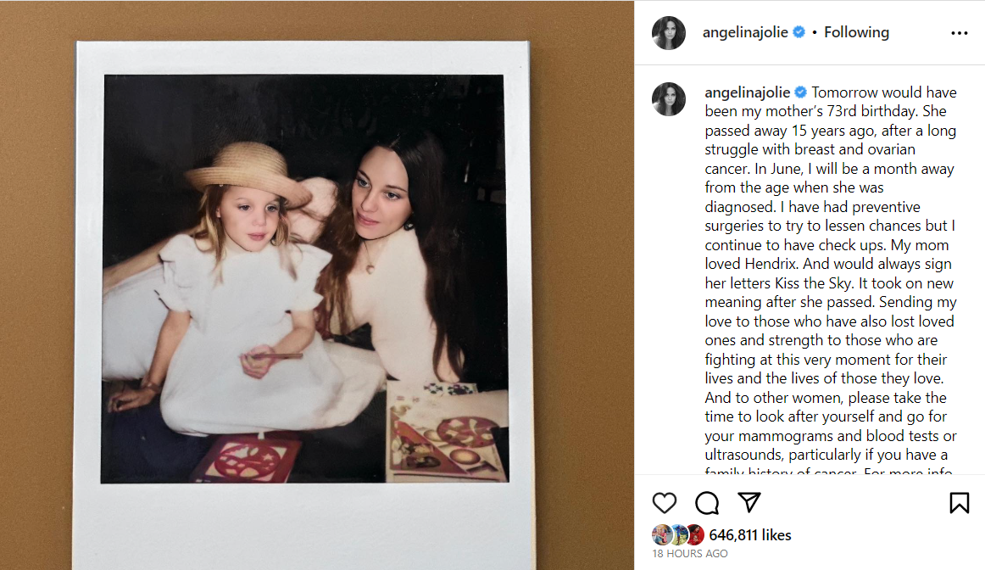Screen dimensions: 985x570
Task: Open angelinajolie username in post header
Action: (745, 33)
